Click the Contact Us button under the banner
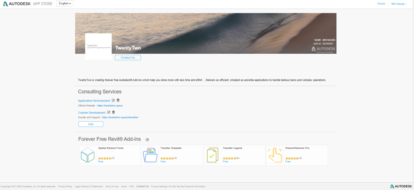 (x=128, y=57)
